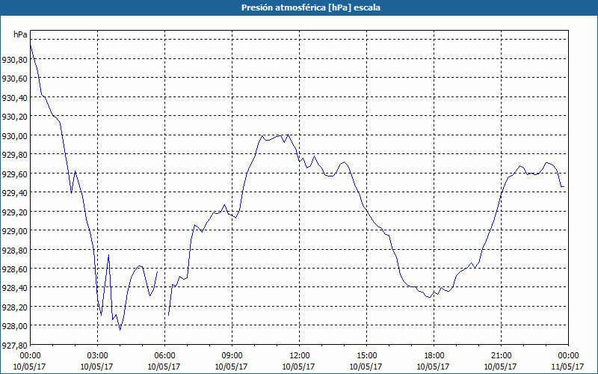
Task: Click the 03:00 time label
Action: [98, 356]
